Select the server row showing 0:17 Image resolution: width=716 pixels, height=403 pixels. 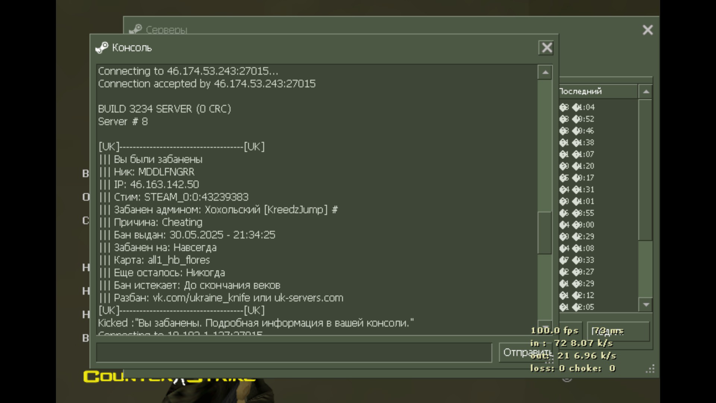click(598, 178)
